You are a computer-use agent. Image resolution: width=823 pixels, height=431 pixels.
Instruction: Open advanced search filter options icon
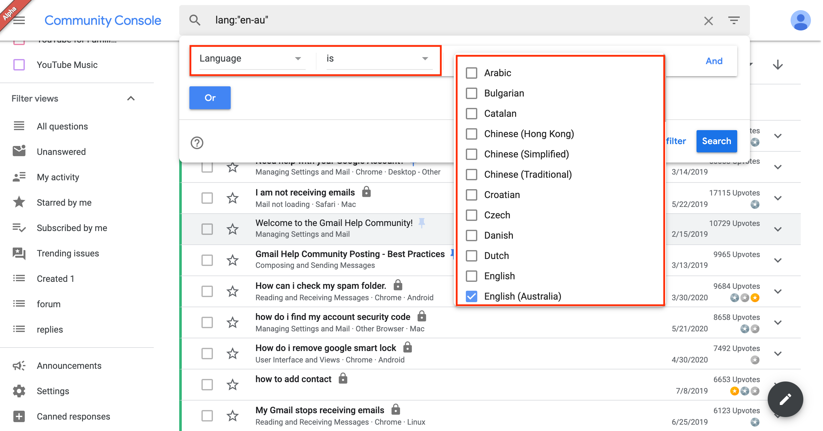(x=734, y=20)
